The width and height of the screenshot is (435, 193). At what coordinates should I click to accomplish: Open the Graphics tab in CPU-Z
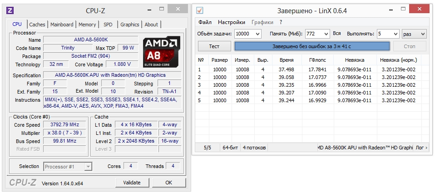tap(129, 25)
